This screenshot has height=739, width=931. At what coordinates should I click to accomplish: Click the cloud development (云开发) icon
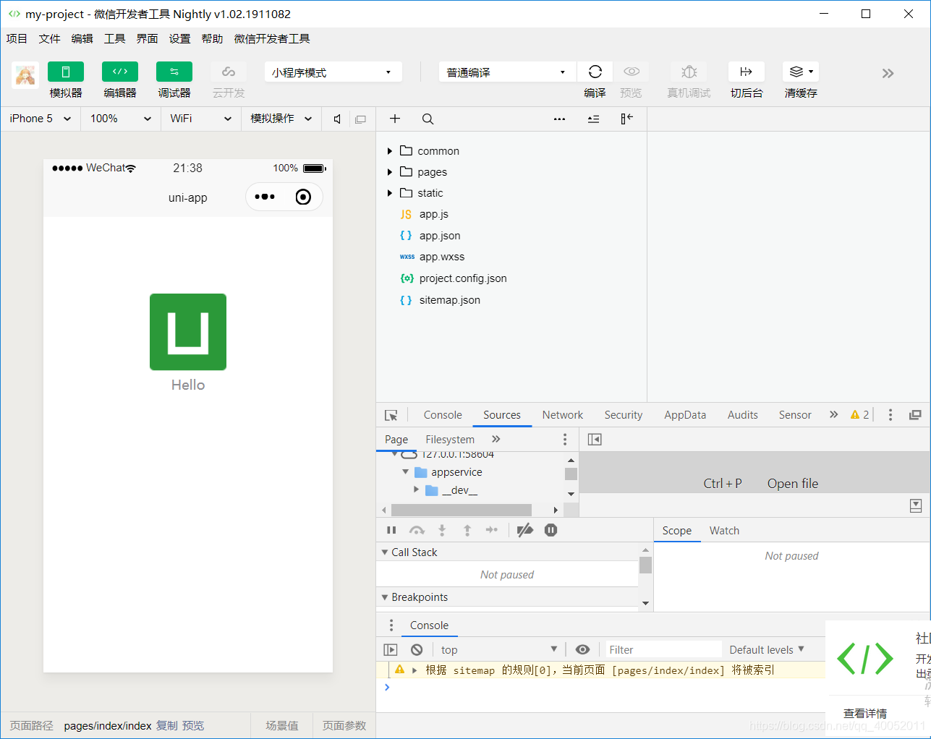(x=229, y=72)
